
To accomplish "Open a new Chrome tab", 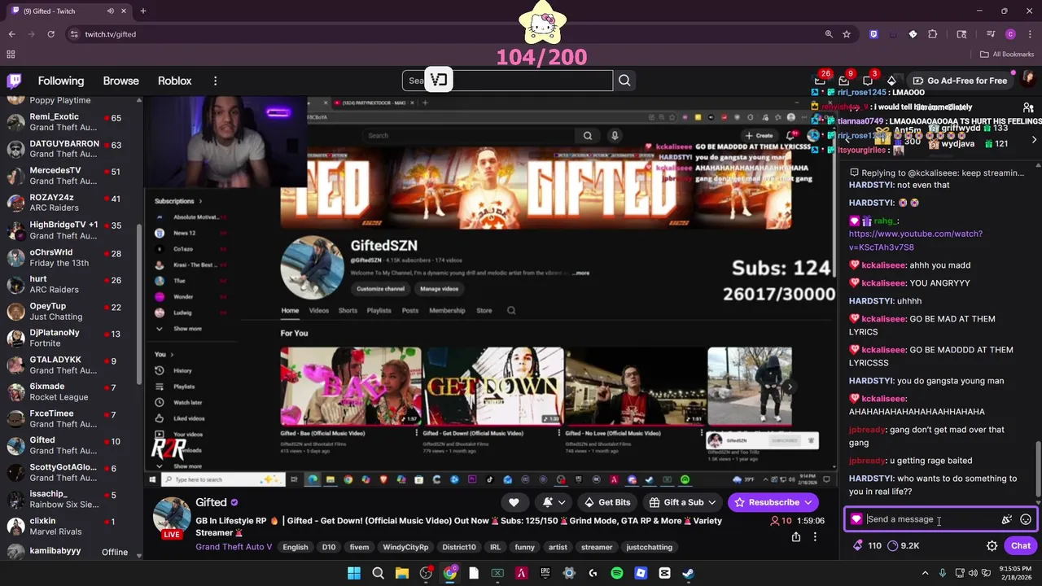I will 142,11.
